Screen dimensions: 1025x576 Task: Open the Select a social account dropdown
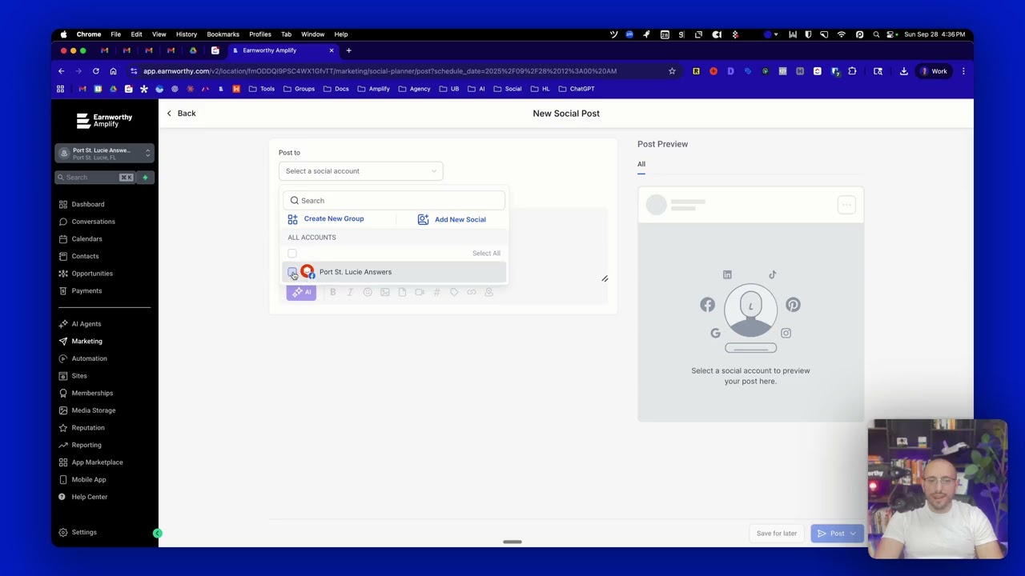pyautogui.click(x=360, y=171)
